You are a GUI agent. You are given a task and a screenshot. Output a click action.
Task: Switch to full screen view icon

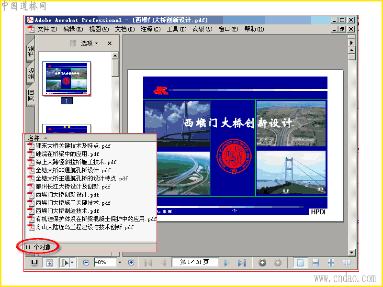click(x=34, y=263)
